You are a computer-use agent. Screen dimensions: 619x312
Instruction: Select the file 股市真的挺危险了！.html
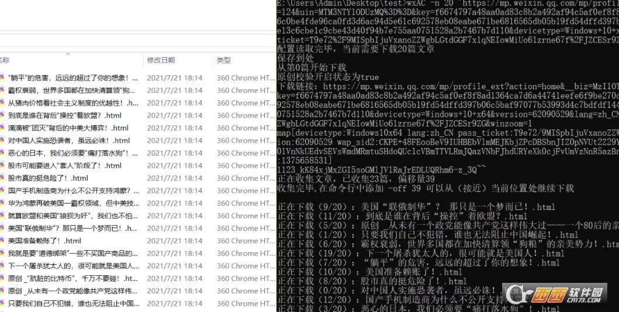point(48,178)
